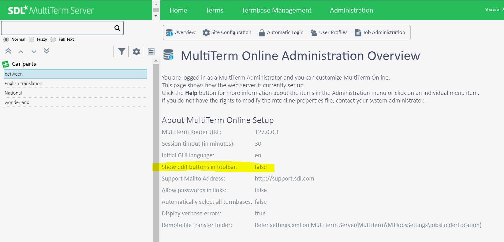Open the User Profiles page
The width and height of the screenshot is (504, 242).
pos(329,32)
